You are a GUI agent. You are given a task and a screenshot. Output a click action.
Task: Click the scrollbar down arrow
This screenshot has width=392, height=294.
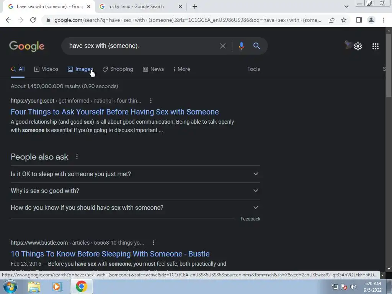point(389,269)
